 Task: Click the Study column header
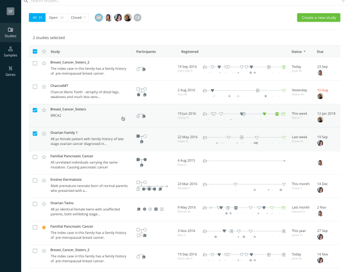(x=55, y=52)
